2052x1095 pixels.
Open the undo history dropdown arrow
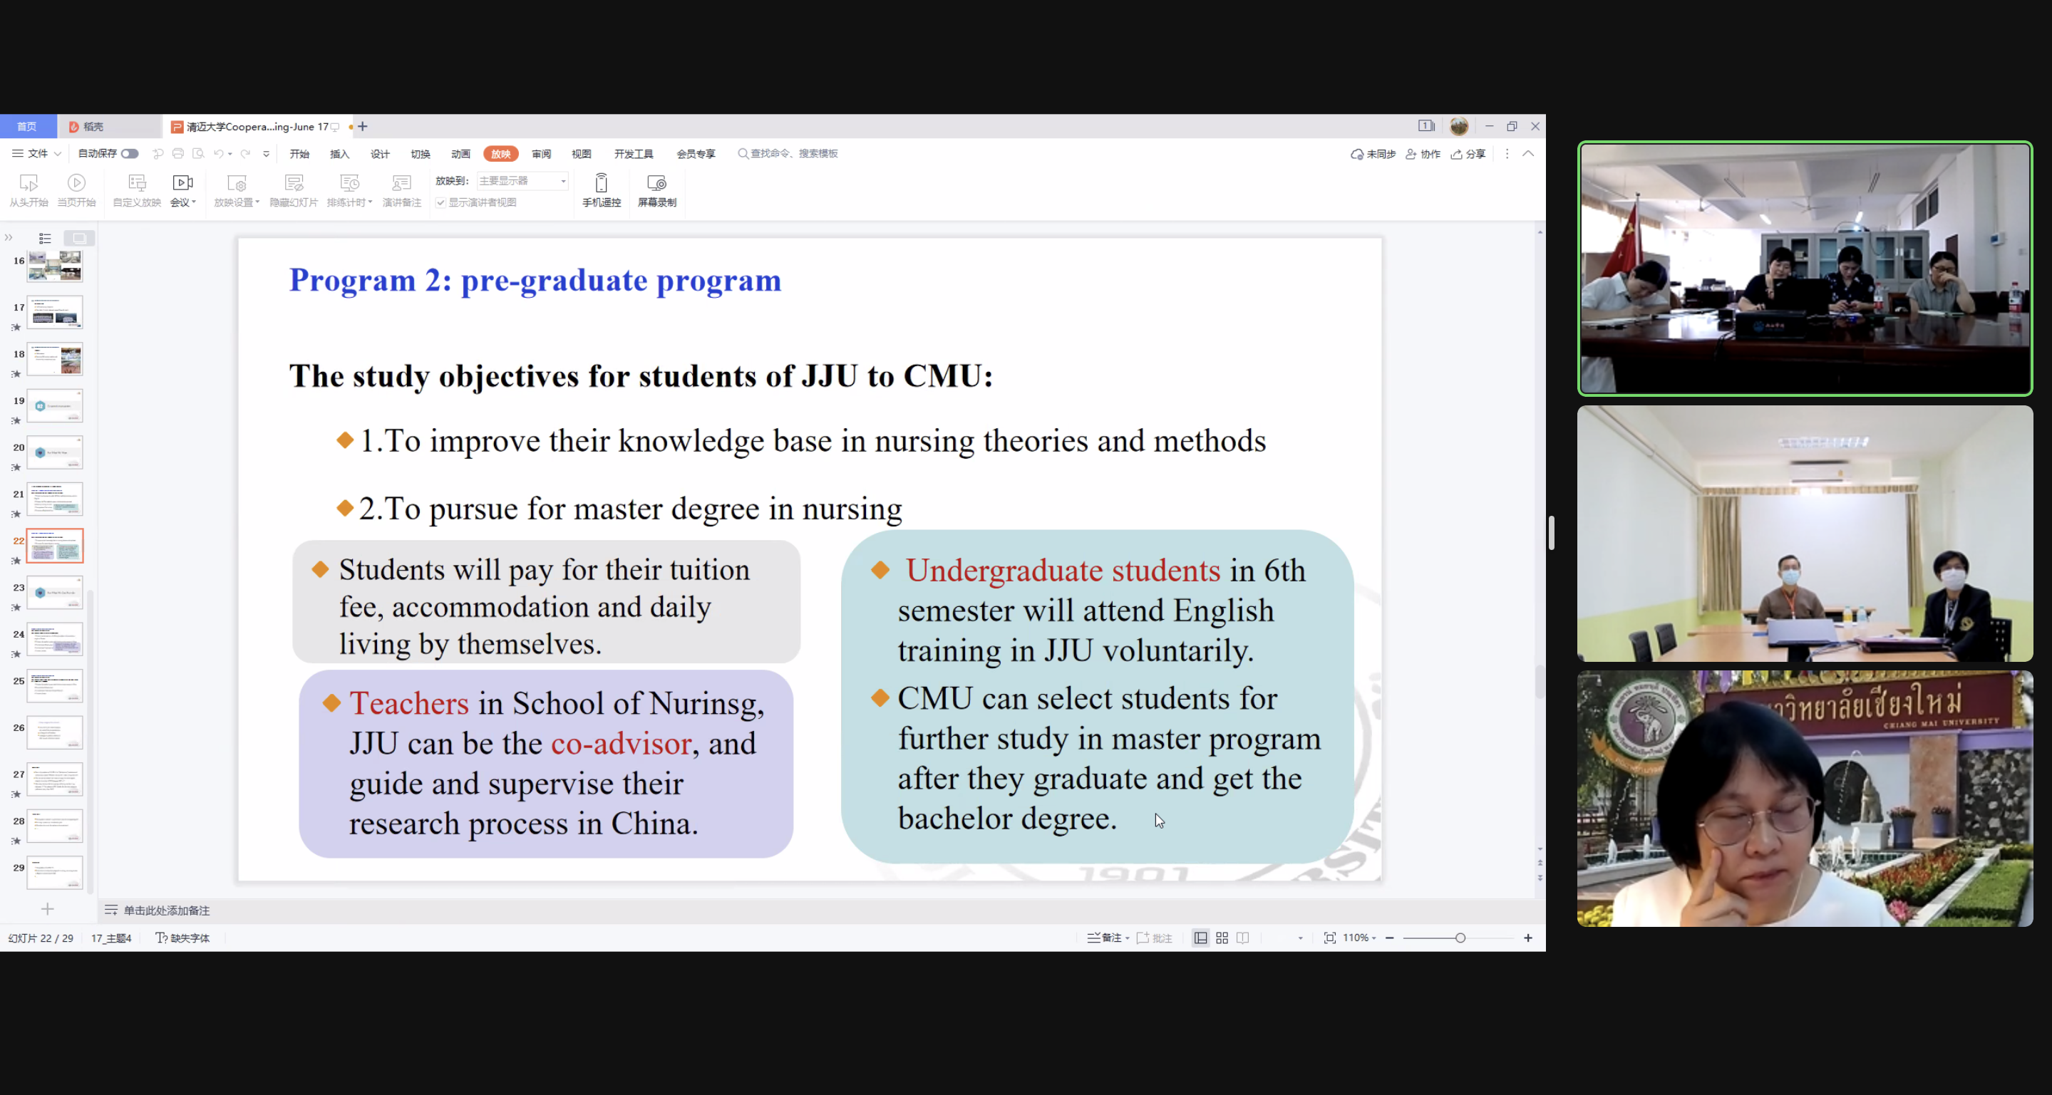pyautogui.click(x=230, y=154)
